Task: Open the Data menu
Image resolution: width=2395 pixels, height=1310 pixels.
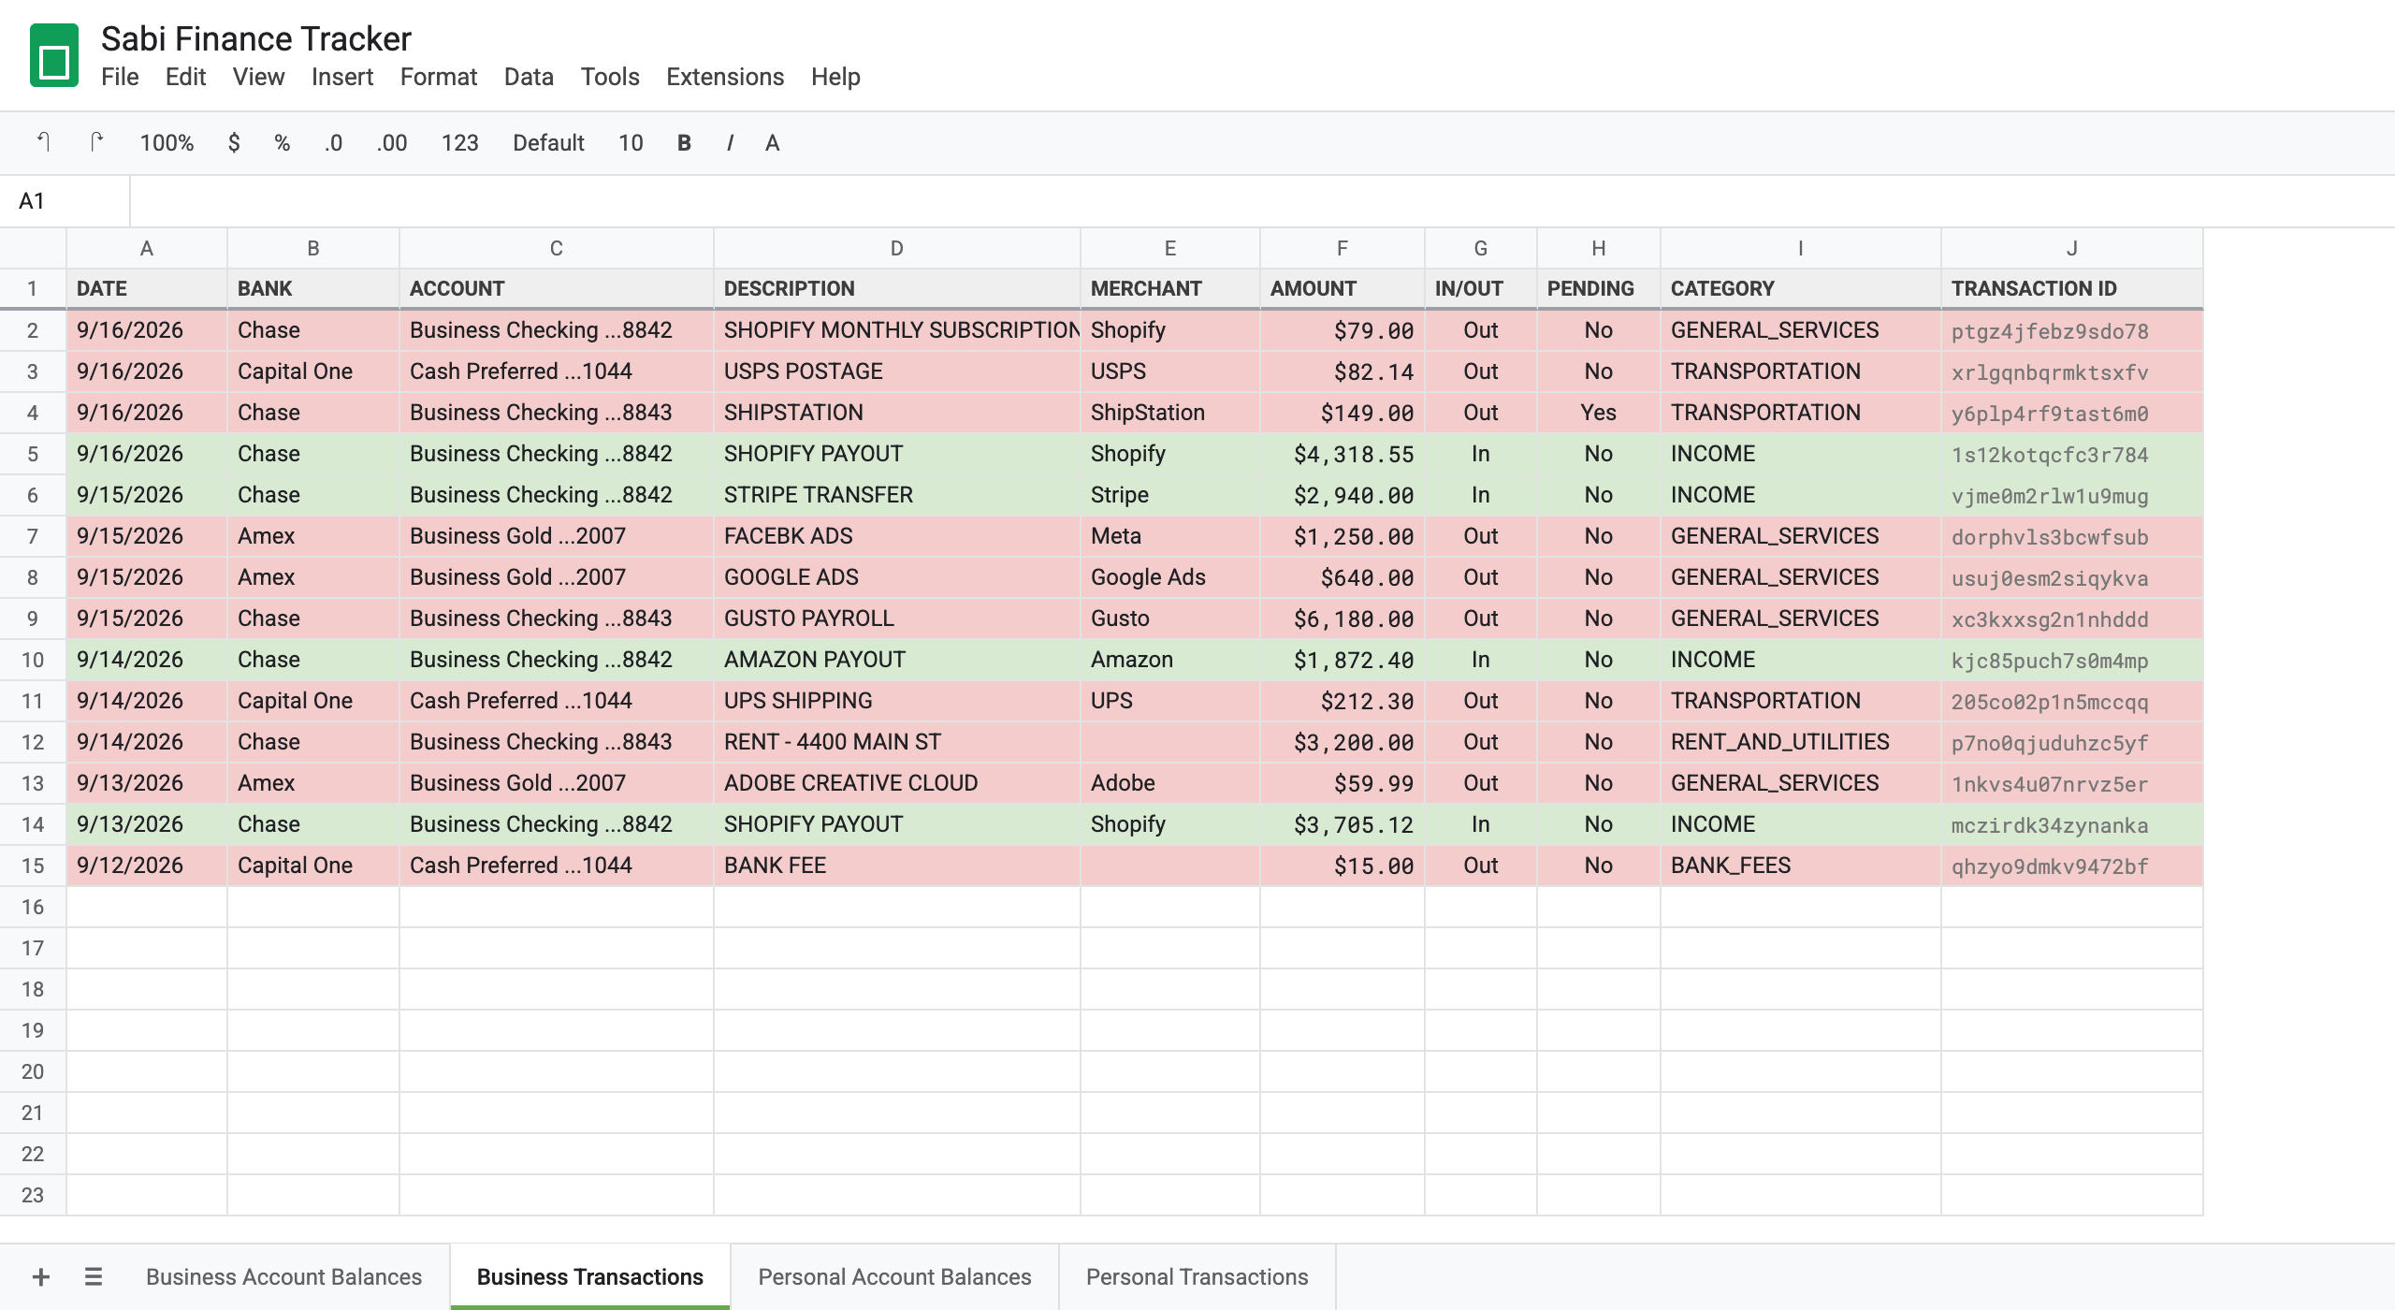Action: 529,77
